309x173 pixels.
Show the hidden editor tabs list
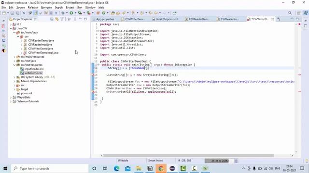[279, 19]
